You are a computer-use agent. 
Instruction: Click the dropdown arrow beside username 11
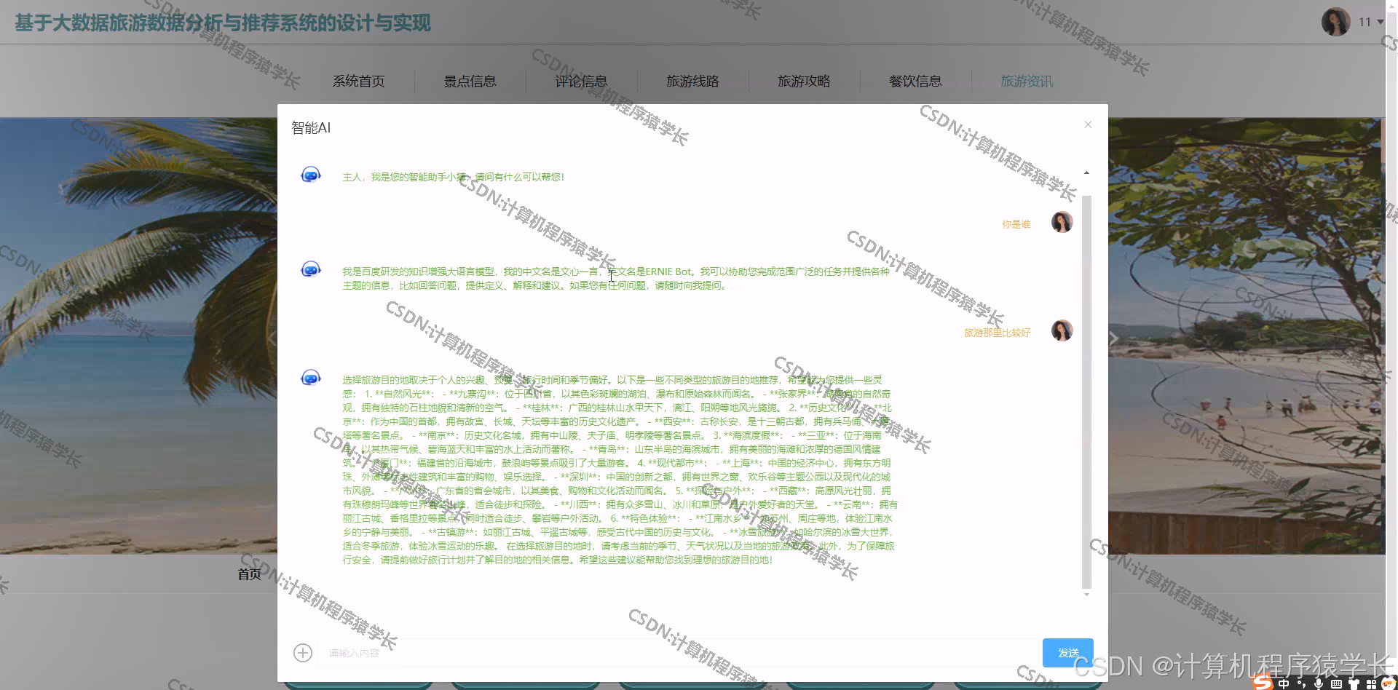point(1380,22)
